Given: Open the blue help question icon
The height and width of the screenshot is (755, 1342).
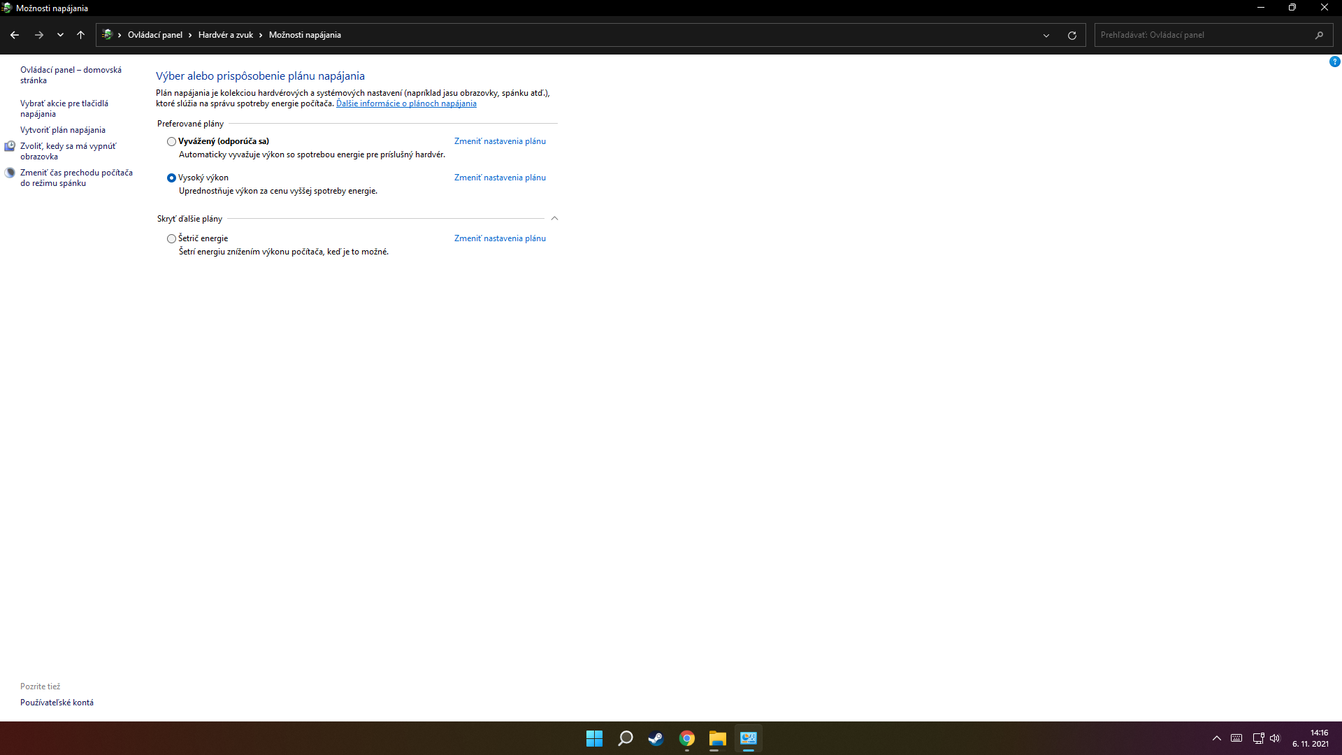Looking at the screenshot, I should (1334, 62).
